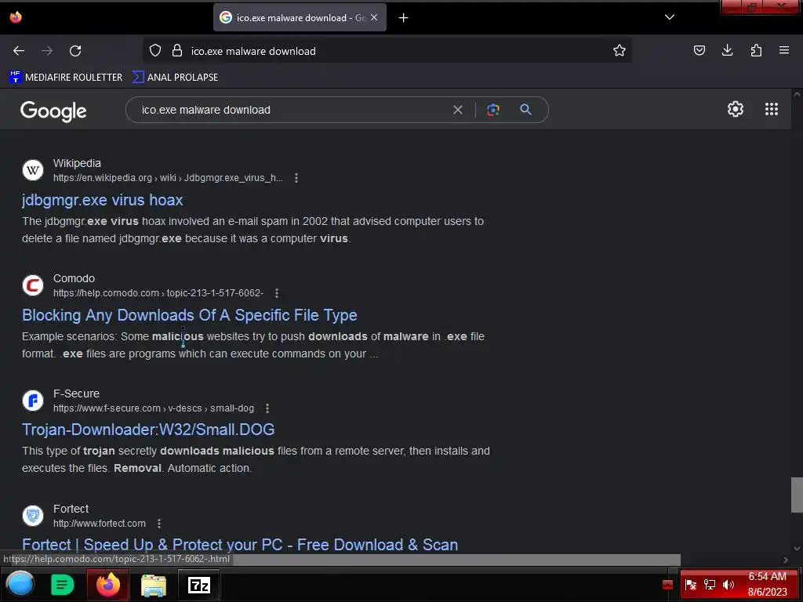Open volume speaker tray icon
803x602 pixels.
729,585
